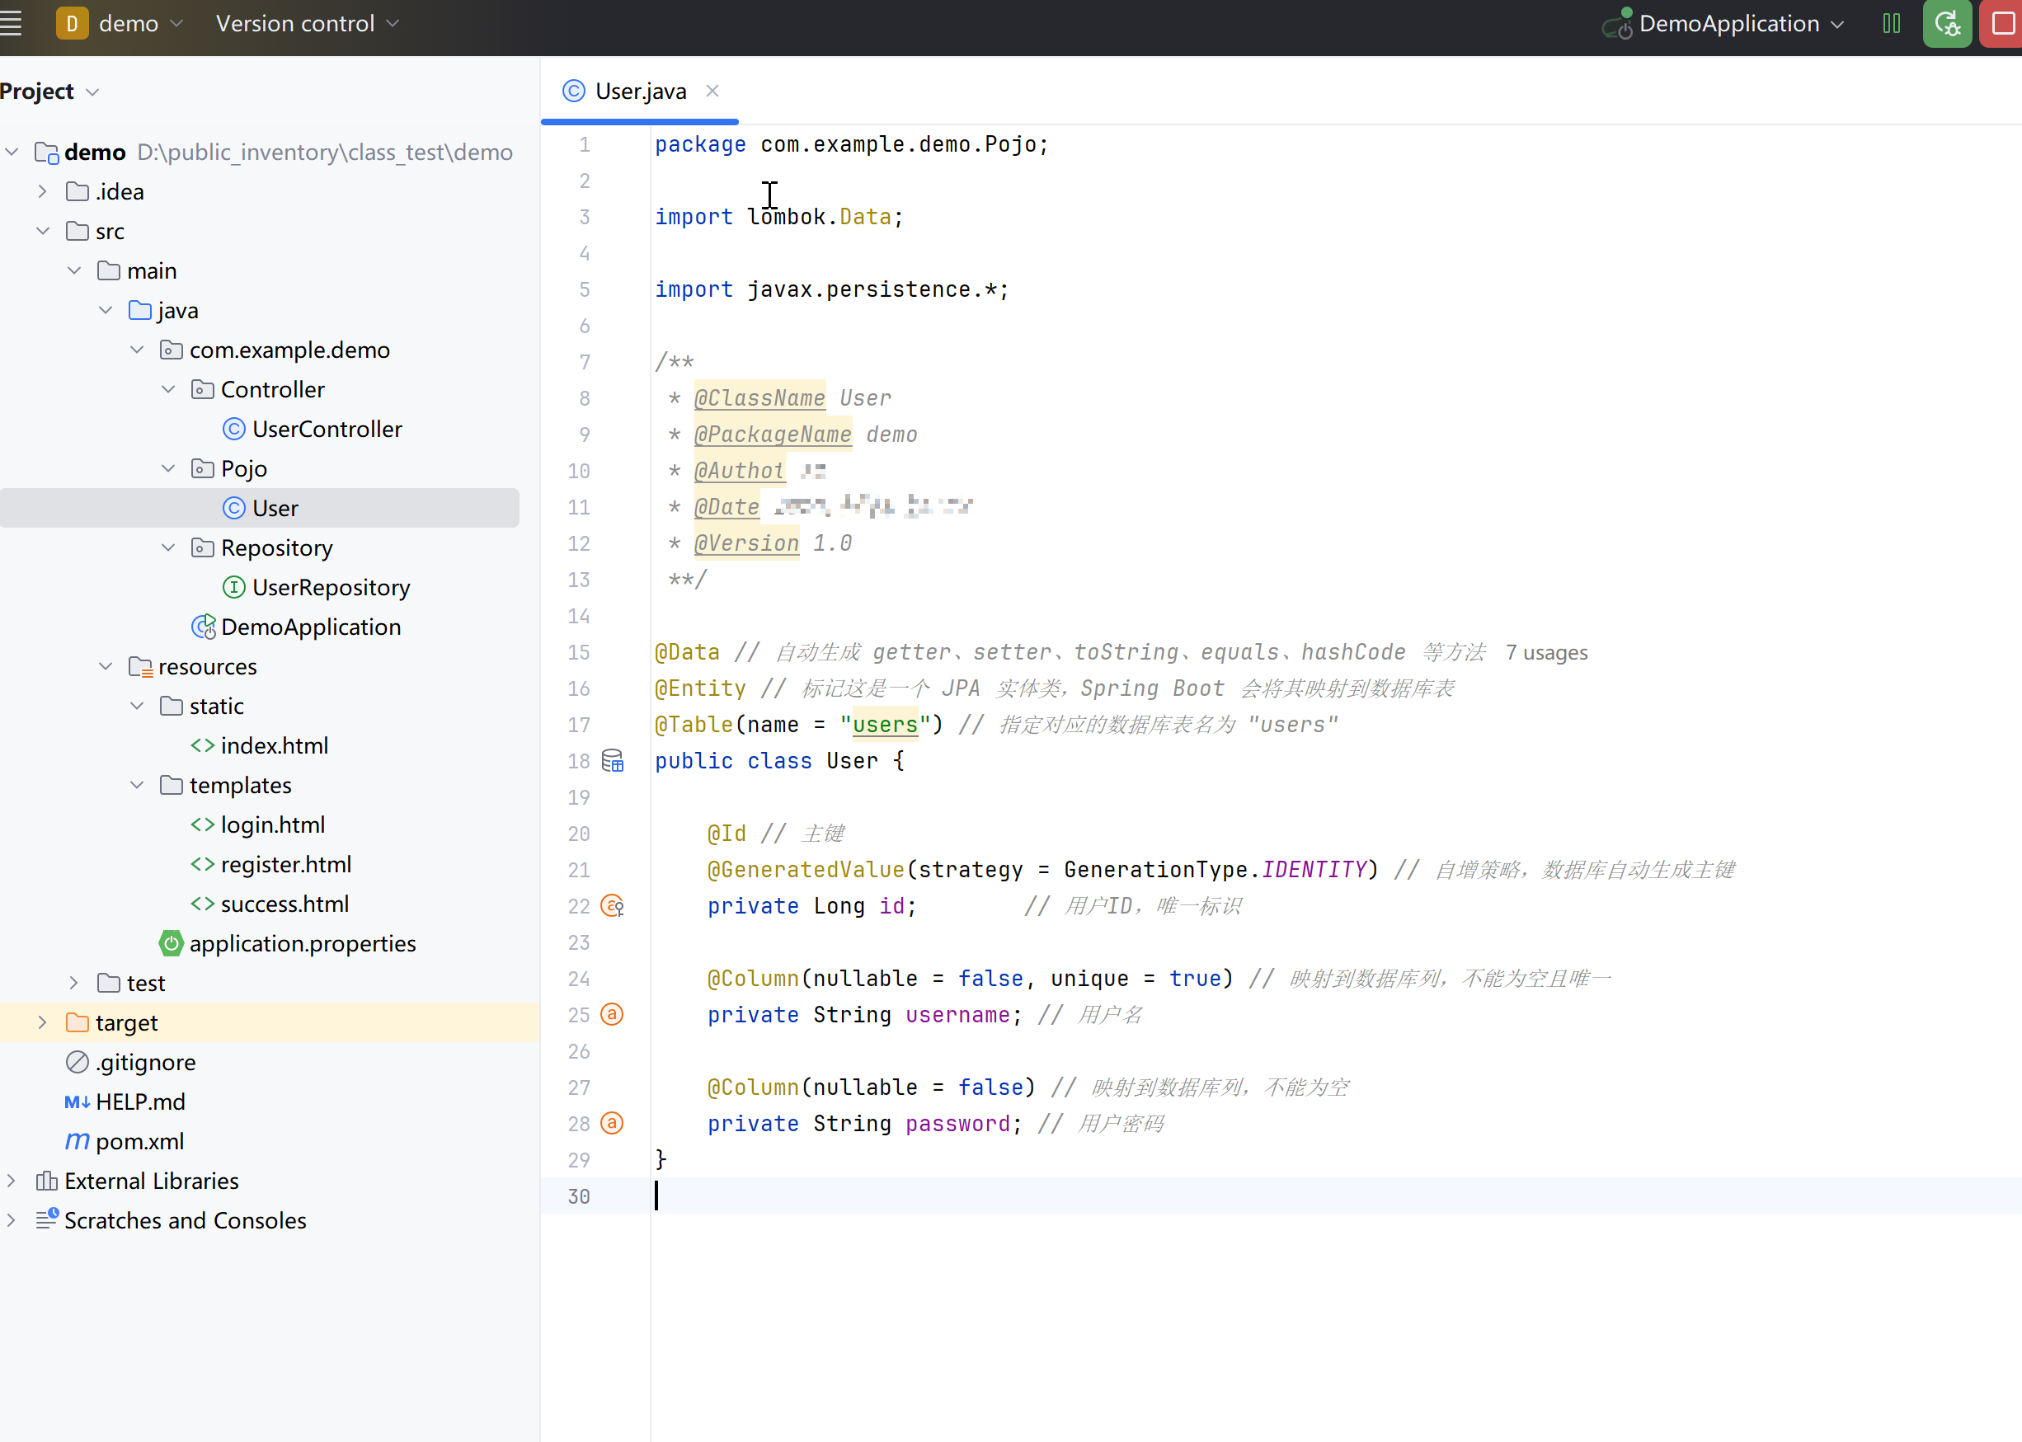Rerun DemoApplication using the green restart icon
Screen dimensions: 2022x1442
click(1946, 23)
